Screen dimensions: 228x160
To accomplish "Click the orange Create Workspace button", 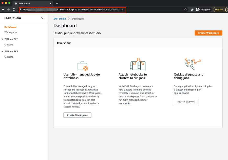I will (208, 33).
